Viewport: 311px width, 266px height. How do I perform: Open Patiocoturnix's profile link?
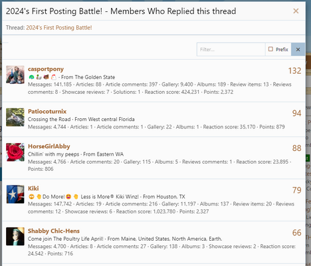pyautogui.click(x=47, y=111)
